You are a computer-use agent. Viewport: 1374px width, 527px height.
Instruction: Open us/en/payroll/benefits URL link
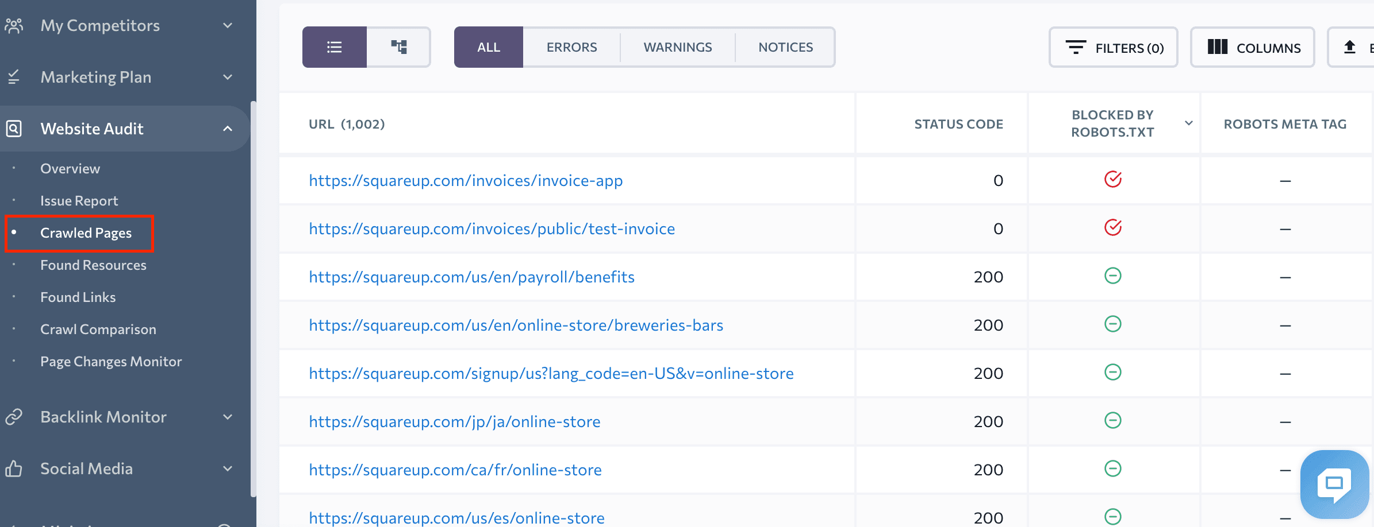pos(471,277)
